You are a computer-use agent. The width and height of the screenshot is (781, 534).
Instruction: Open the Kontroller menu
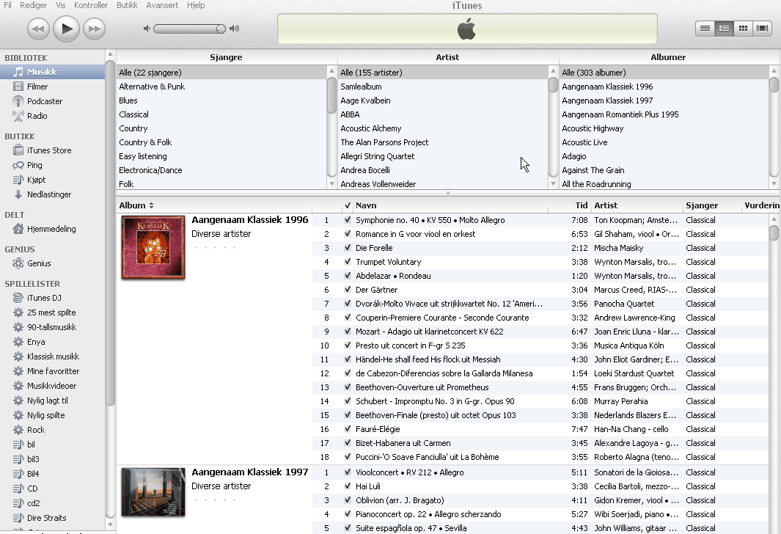[x=91, y=5]
